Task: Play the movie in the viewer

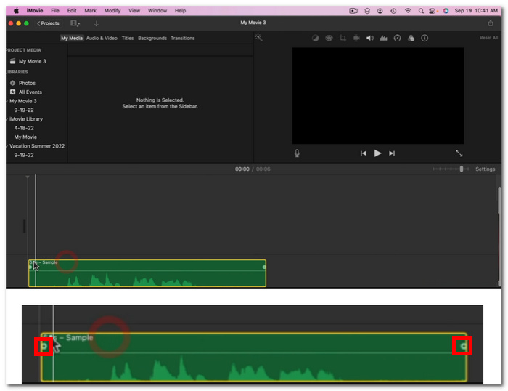Action: pos(377,153)
